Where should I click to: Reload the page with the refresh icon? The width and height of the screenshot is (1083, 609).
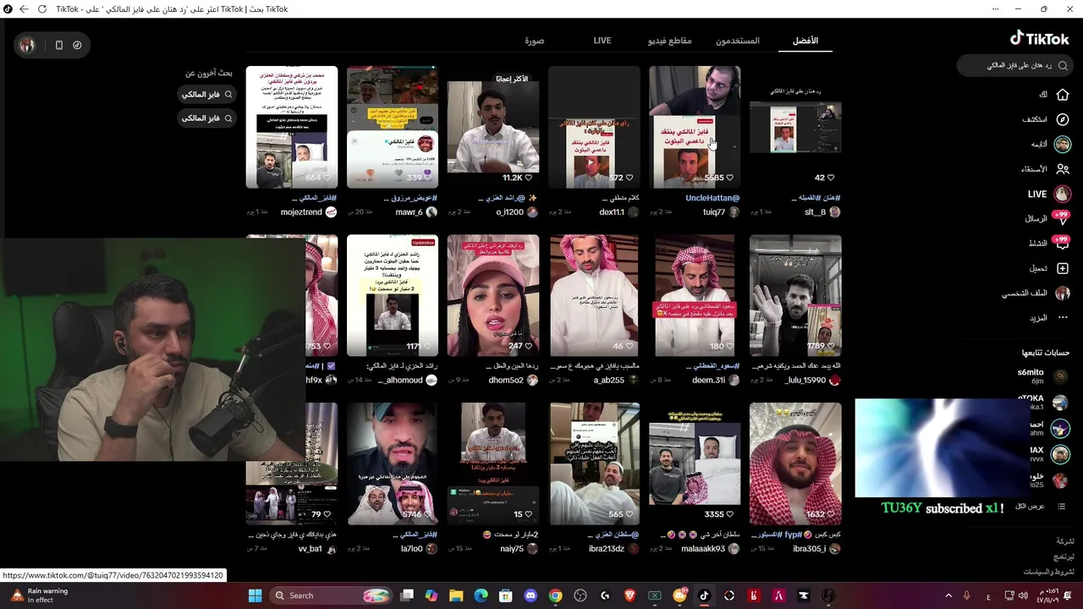click(x=42, y=9)
